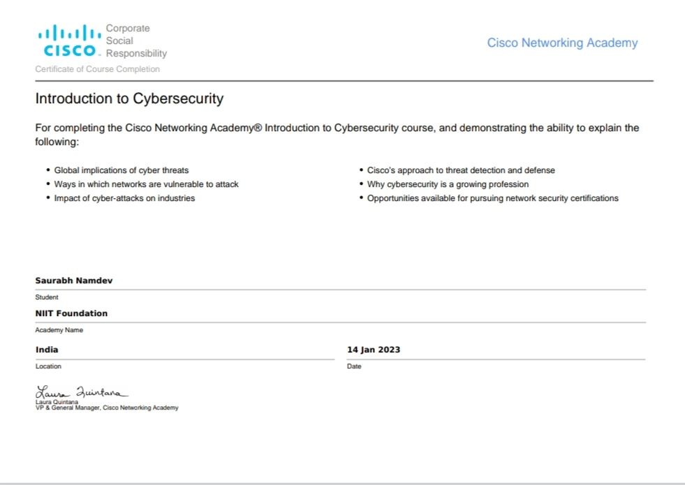This screenshot has width=685, height=485.
Task: Click Ways networks are vulnerable to attack
Action: click(x=147, y=184)
